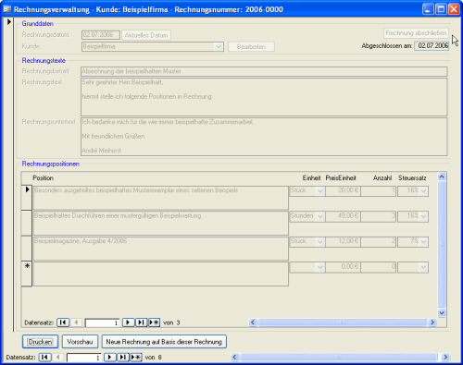The height and width of the screenshot is (365, 463).
Task: Go to next position record in subform
Action: click(128, 322)
